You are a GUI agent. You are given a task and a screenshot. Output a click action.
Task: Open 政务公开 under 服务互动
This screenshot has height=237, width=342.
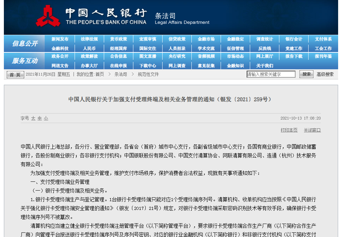click(60, 56)
